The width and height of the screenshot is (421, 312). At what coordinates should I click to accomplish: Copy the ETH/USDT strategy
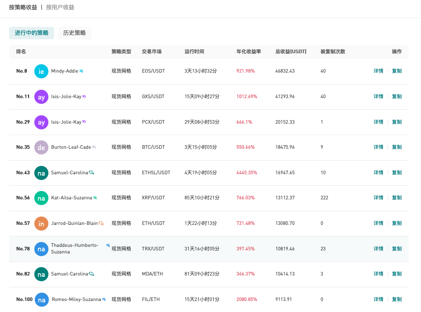pos(397,223)
